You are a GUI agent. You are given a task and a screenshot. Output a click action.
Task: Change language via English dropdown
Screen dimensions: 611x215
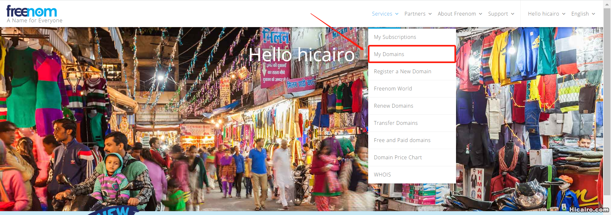pyautogui.click(x=580, y=14)
